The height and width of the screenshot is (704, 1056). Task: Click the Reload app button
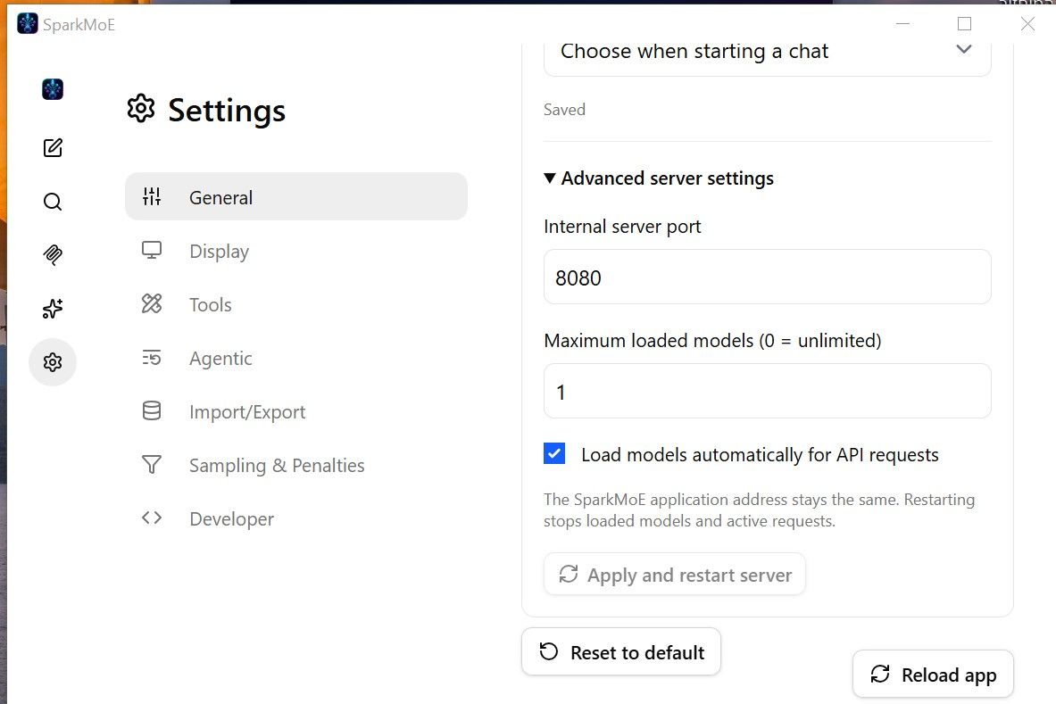click(933, 674)
